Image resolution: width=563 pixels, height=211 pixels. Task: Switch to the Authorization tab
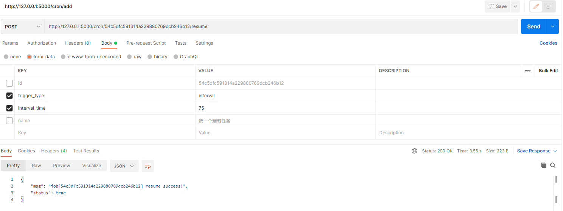[x=42, y=43]
